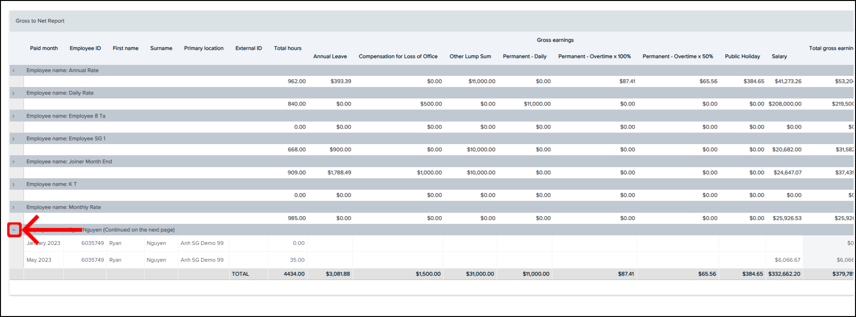The width and height of the screenshot is (856, 317).
Task: Expand the Annual Rate employee group
Action: (13, 71)
